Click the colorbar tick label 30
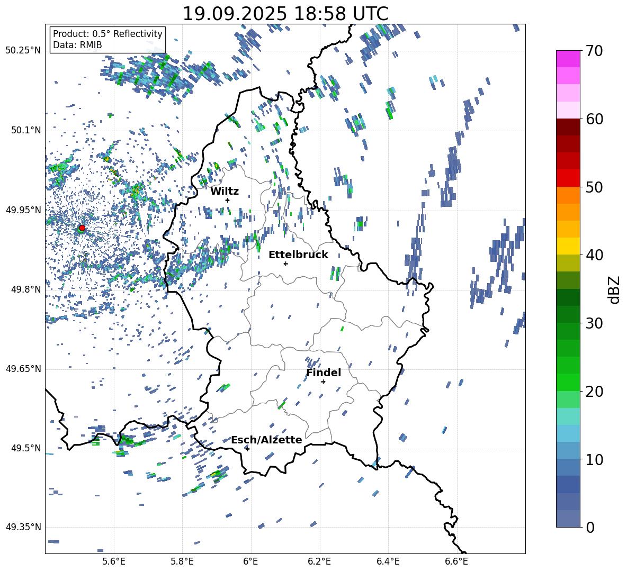Screen dimensions: 627x572 click(x=594, y=323)
